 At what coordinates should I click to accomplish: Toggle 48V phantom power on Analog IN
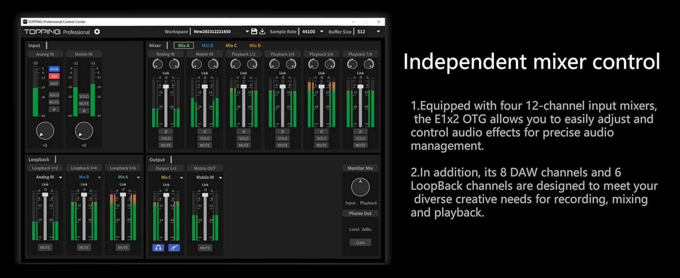click(x=54, y=76)
